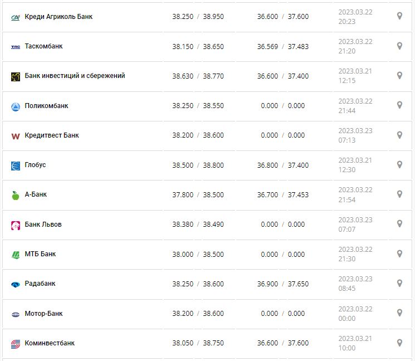The width and height of the screenshot is (415, 361).
Task: Click the Поликомбанк map marker icon
Action: click(399, 105)
